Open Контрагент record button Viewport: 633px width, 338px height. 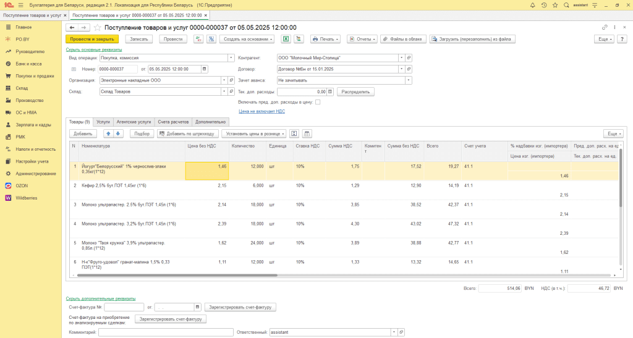tap(409, 57)
